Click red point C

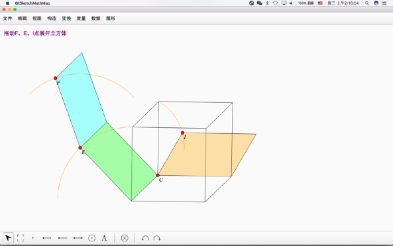pyautogui.click(x=158, y=175)
